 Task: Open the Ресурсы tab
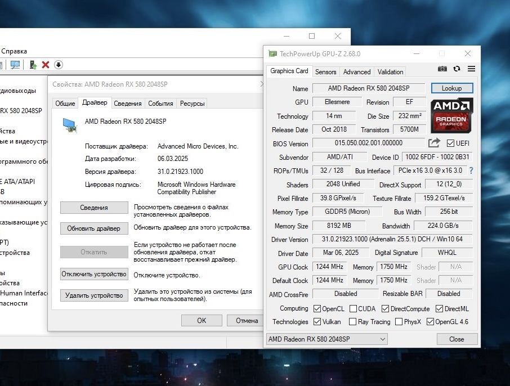click(192, 104)
